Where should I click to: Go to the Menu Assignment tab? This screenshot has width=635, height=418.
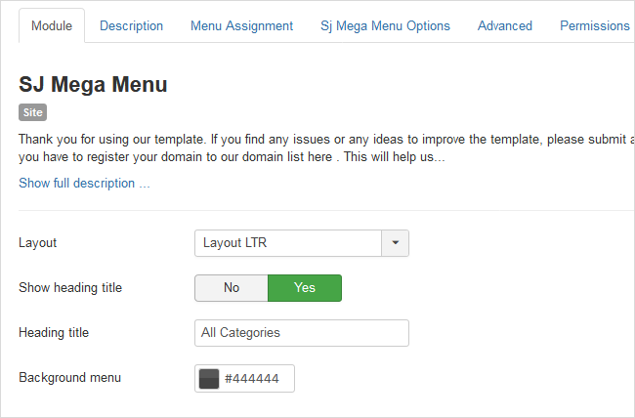[241, 25]
